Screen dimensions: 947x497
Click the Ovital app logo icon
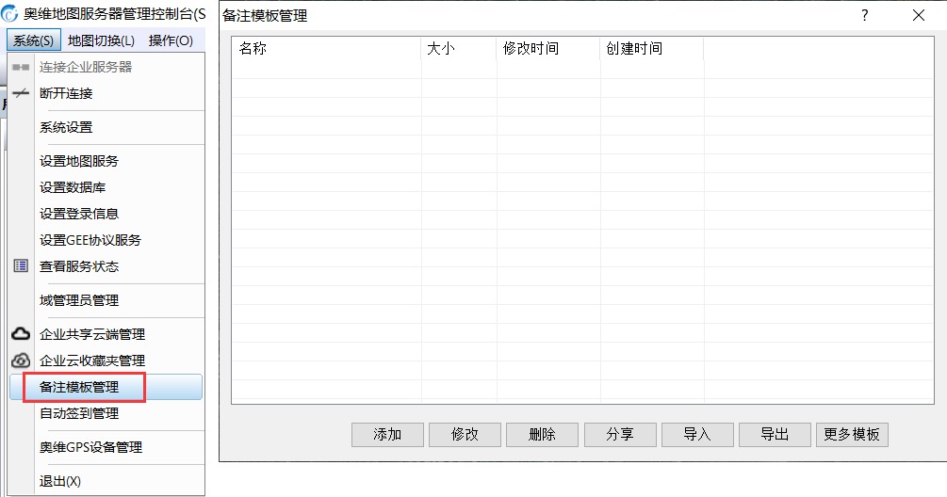(10, 16)
